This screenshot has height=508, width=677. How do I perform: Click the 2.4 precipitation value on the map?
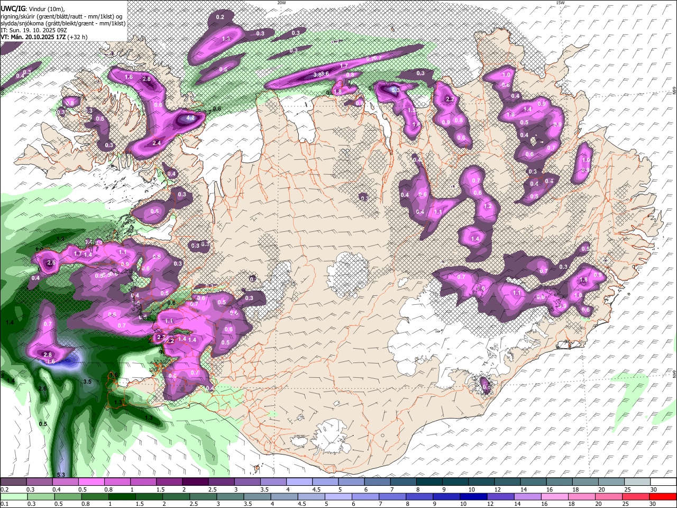coord(157,143)
